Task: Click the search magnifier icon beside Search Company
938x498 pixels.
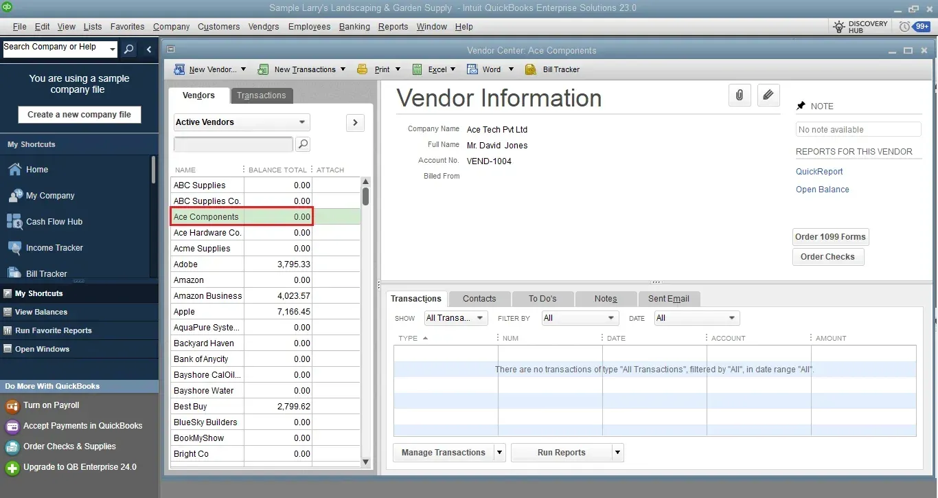Action: point(128,49)
